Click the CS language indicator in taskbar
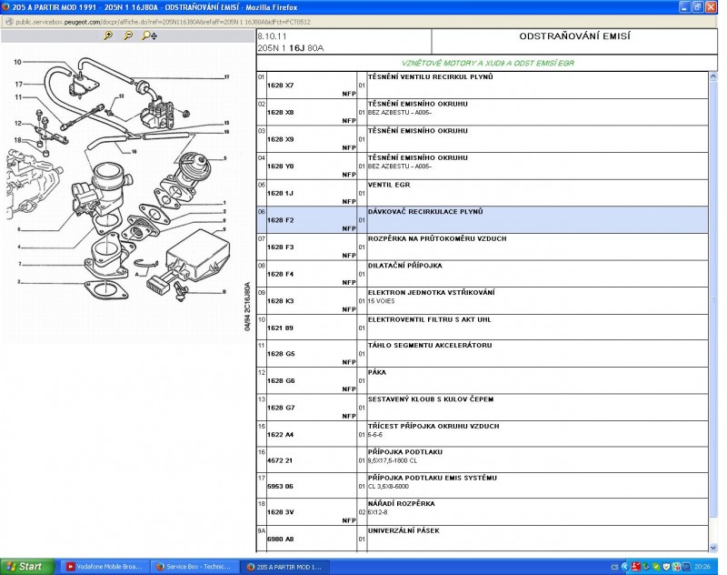Screen dimensions: 727x575 (x=613, y=566)
